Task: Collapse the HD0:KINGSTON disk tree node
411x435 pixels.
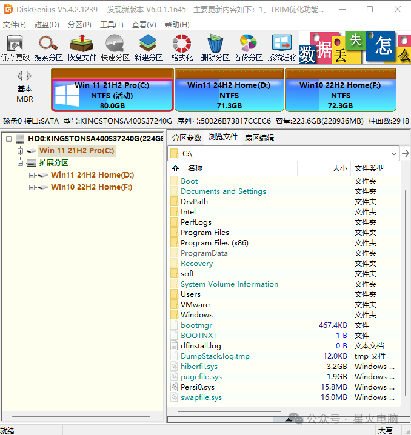Action: point(9,139)
